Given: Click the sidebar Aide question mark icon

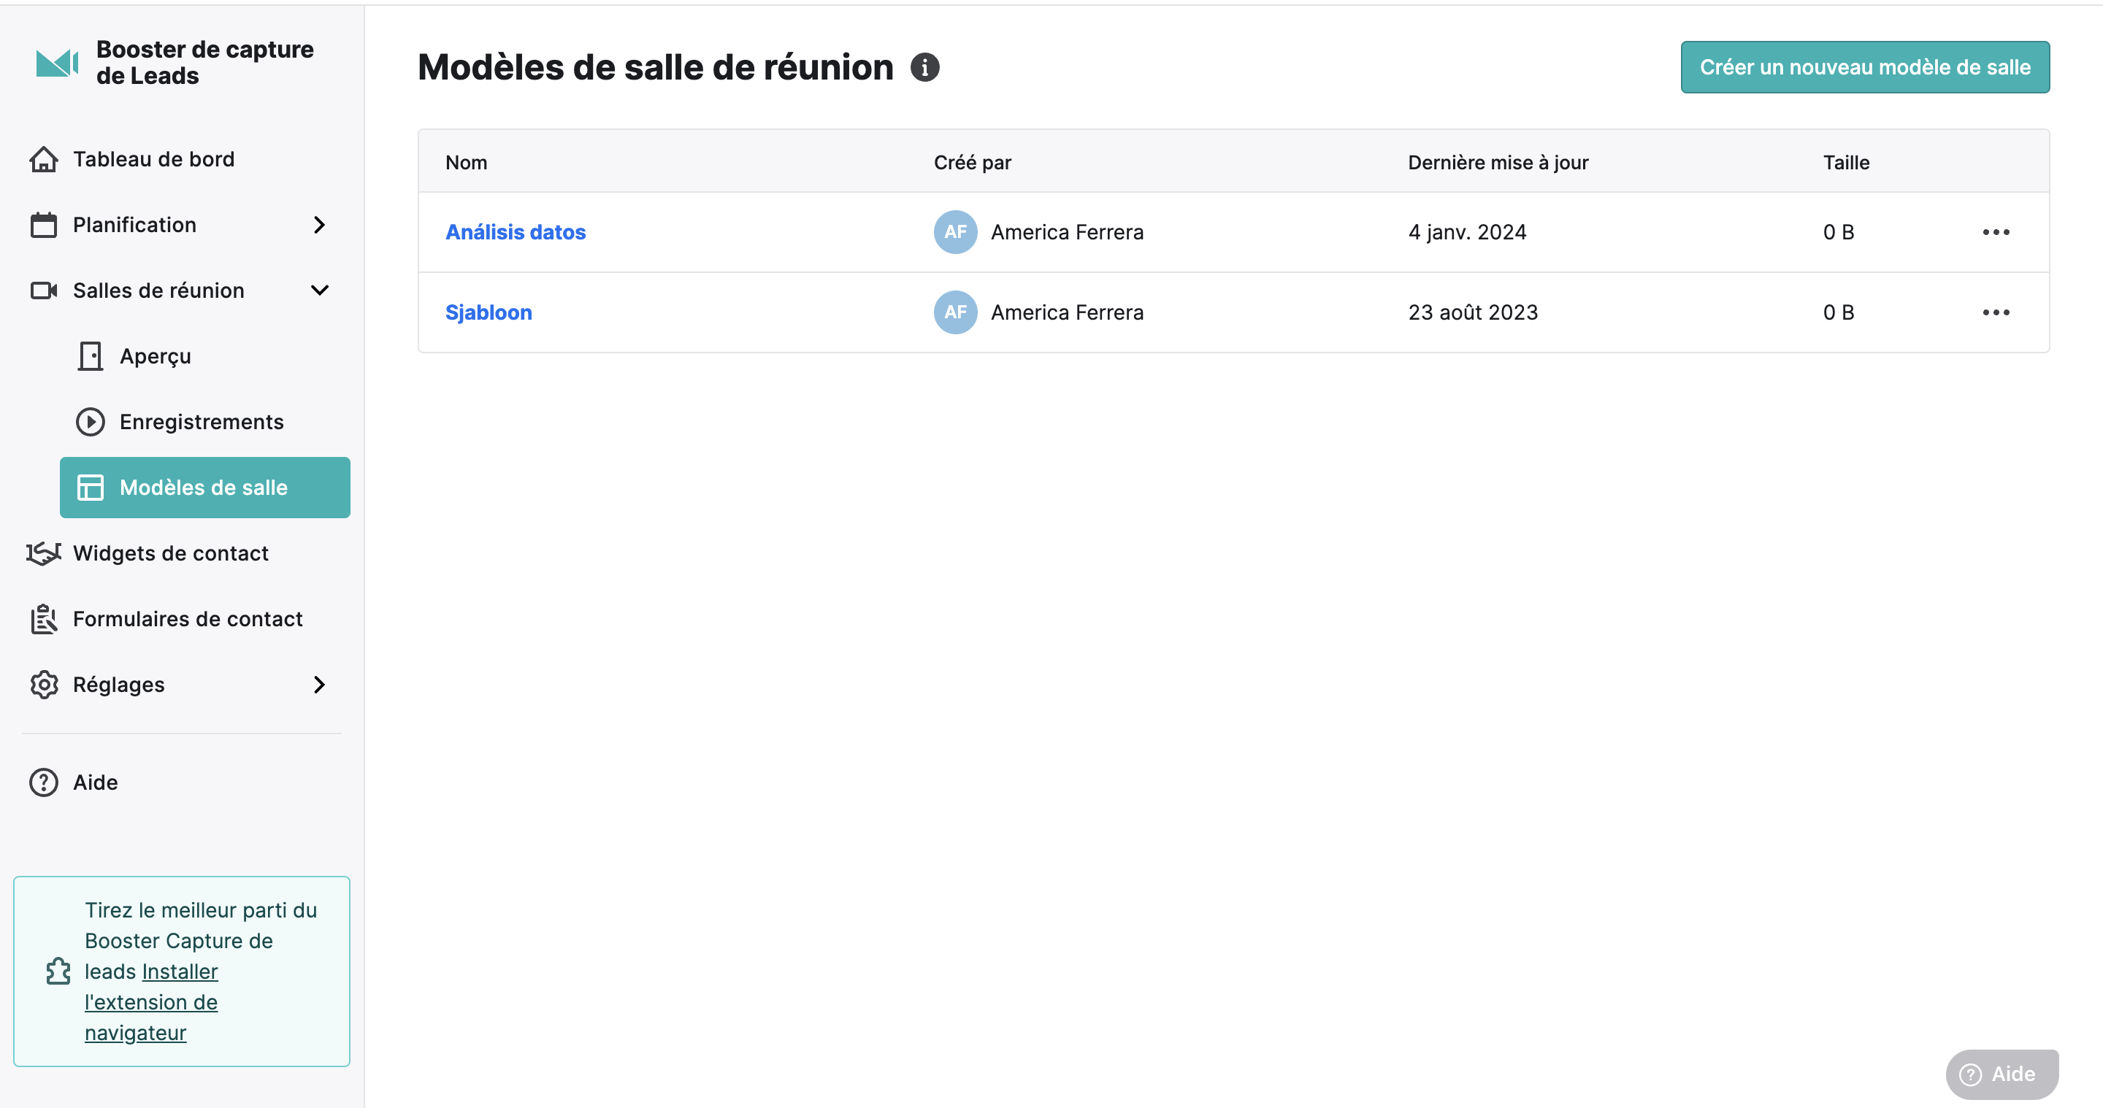Looking at the screenshot, I should (x=44, y=782).
